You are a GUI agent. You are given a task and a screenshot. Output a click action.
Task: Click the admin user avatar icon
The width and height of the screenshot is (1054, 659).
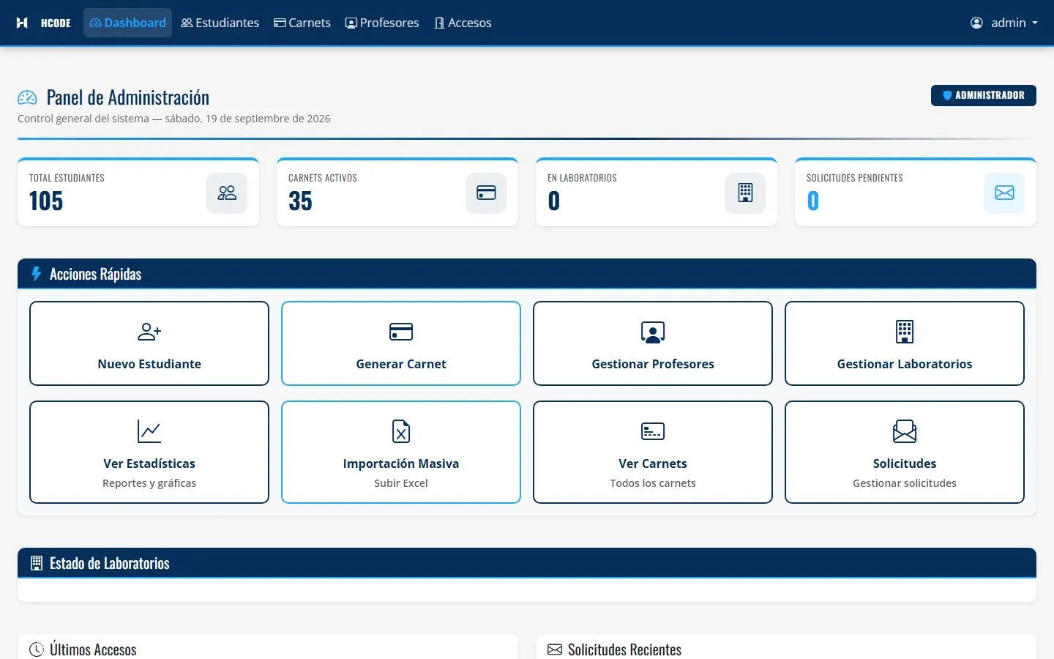[x=976, y=23]
